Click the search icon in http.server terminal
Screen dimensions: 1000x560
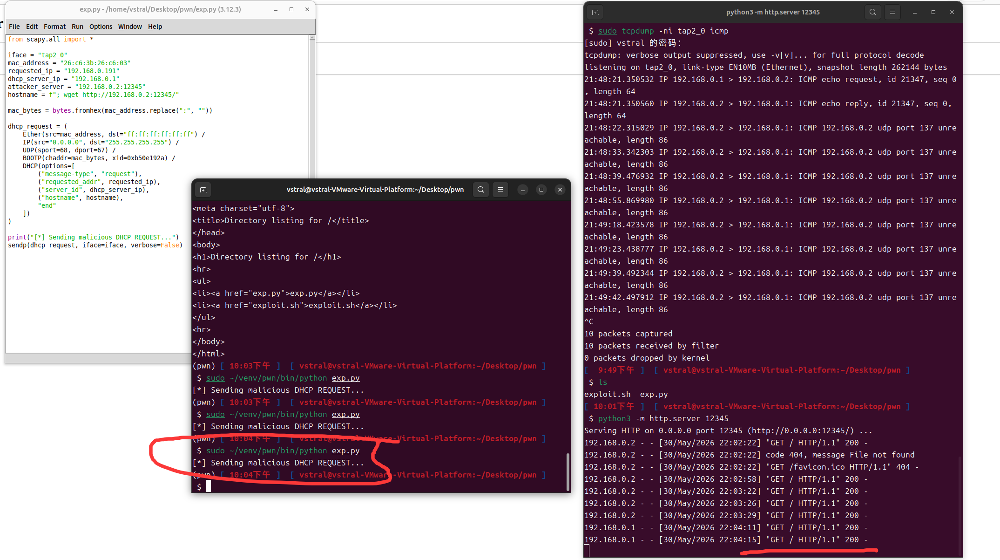pos(873,12)
